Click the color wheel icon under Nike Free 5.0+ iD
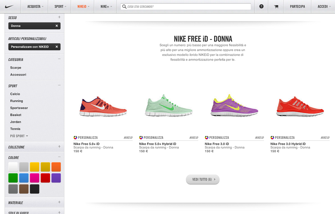 coord(75,138)
